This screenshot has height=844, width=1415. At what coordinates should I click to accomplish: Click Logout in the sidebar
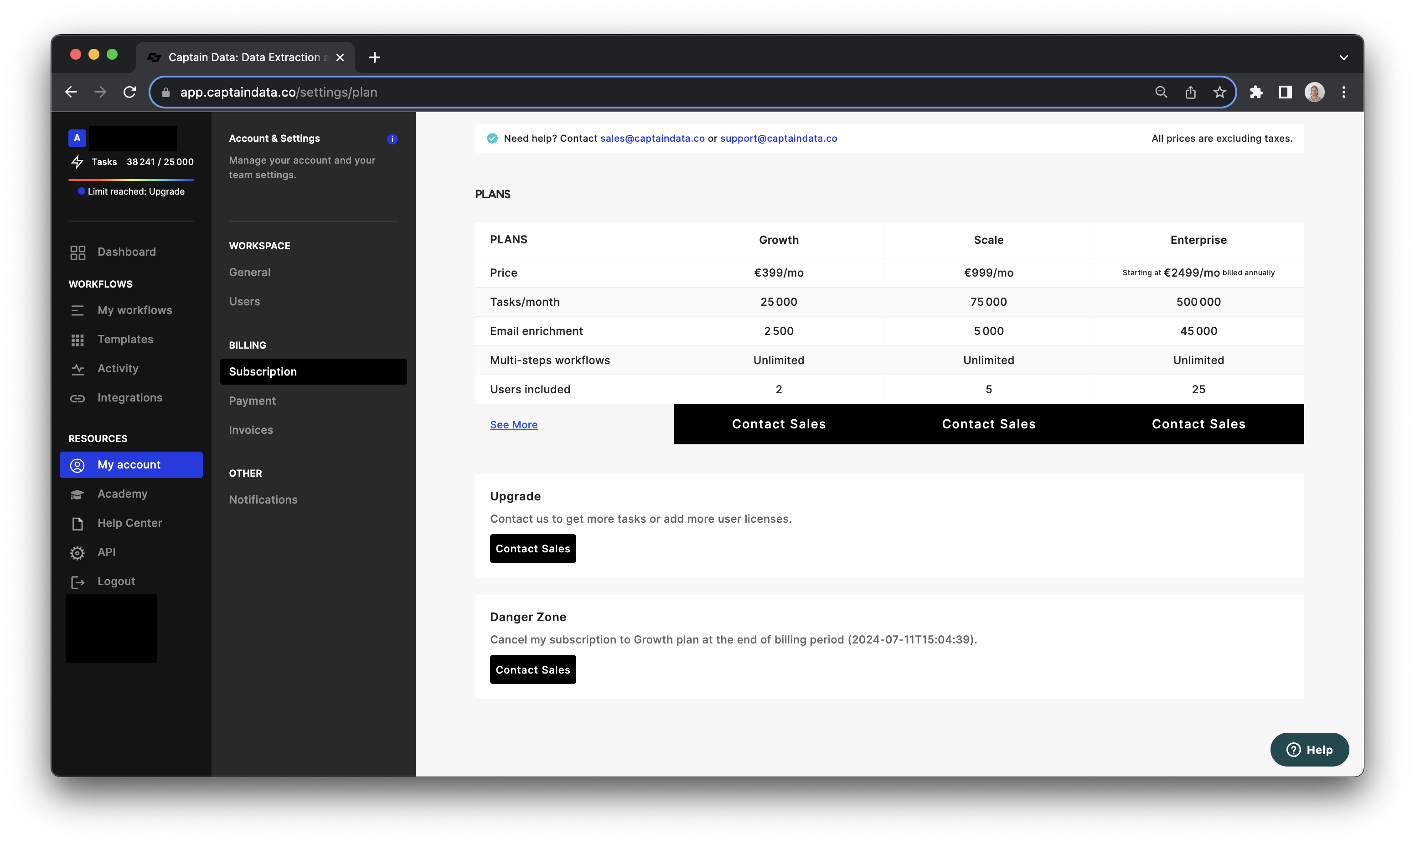[116, 581]
